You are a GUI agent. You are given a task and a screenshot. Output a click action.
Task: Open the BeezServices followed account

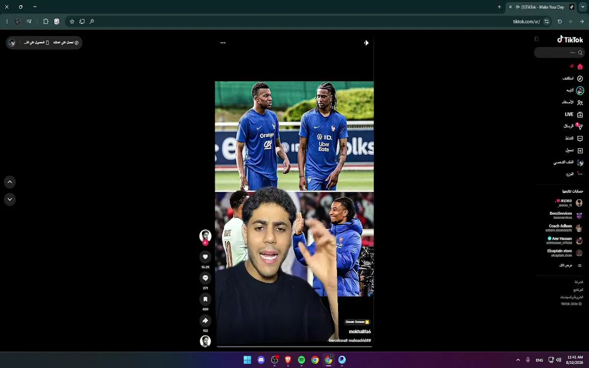tap(566, 216)
